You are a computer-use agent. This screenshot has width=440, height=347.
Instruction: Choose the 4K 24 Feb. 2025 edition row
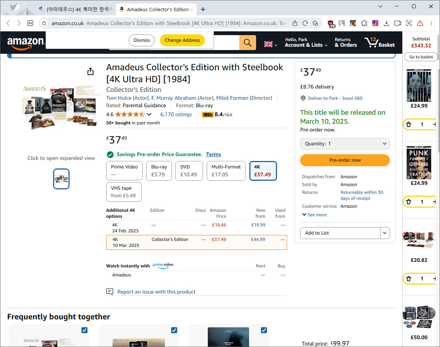coord(196,228)
